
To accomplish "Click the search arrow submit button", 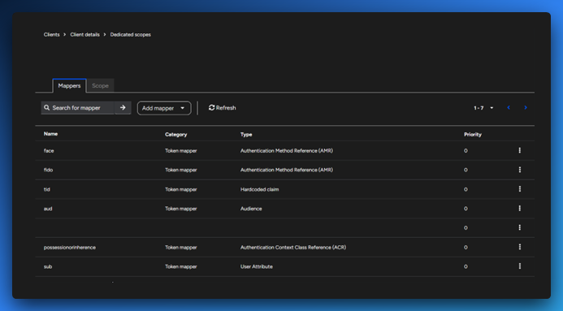I will coord(123,108).
